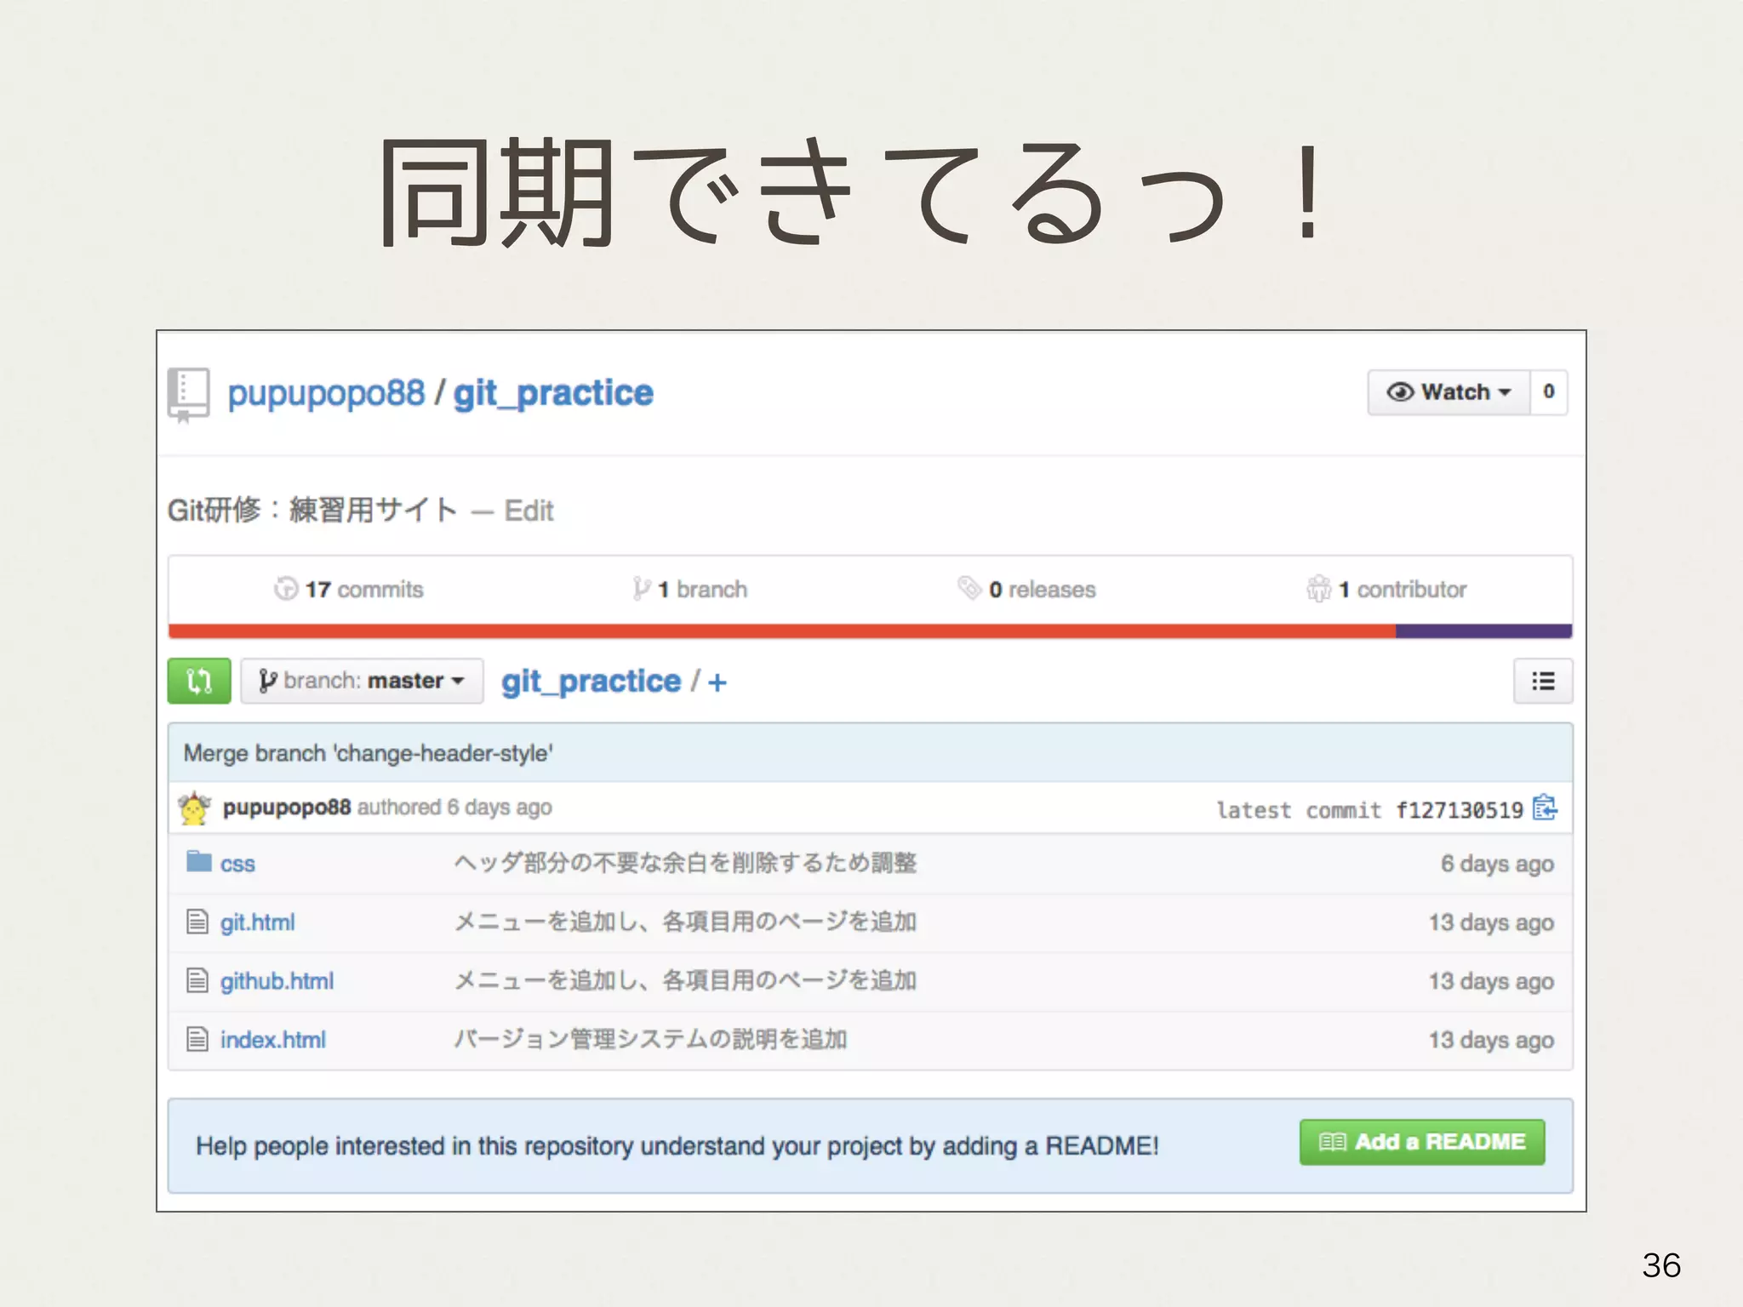The height and width of the screenshot is (1307, 1743).
Task: Click the watchers count 0
Action: [x=1548, y=392]
